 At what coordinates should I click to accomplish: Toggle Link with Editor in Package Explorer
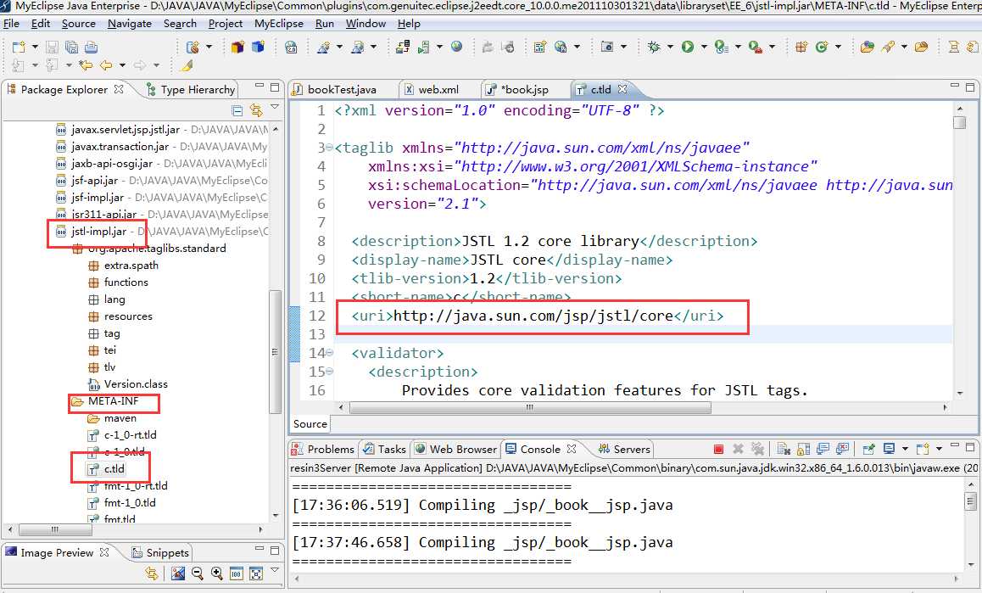tap(255, 110)
